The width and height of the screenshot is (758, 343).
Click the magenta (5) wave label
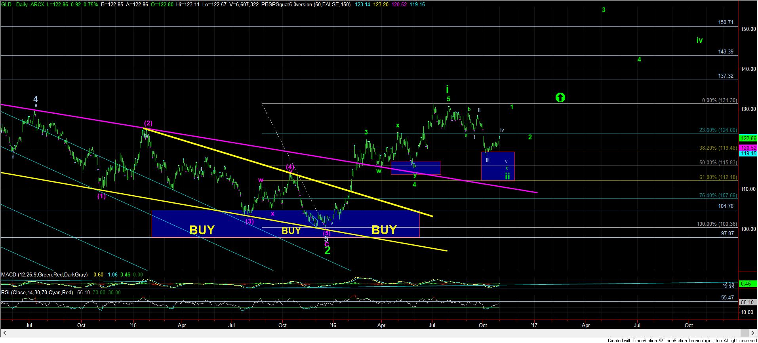coord(327,233)
